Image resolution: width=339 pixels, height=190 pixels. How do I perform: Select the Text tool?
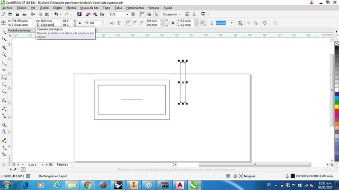pos(4,100)
